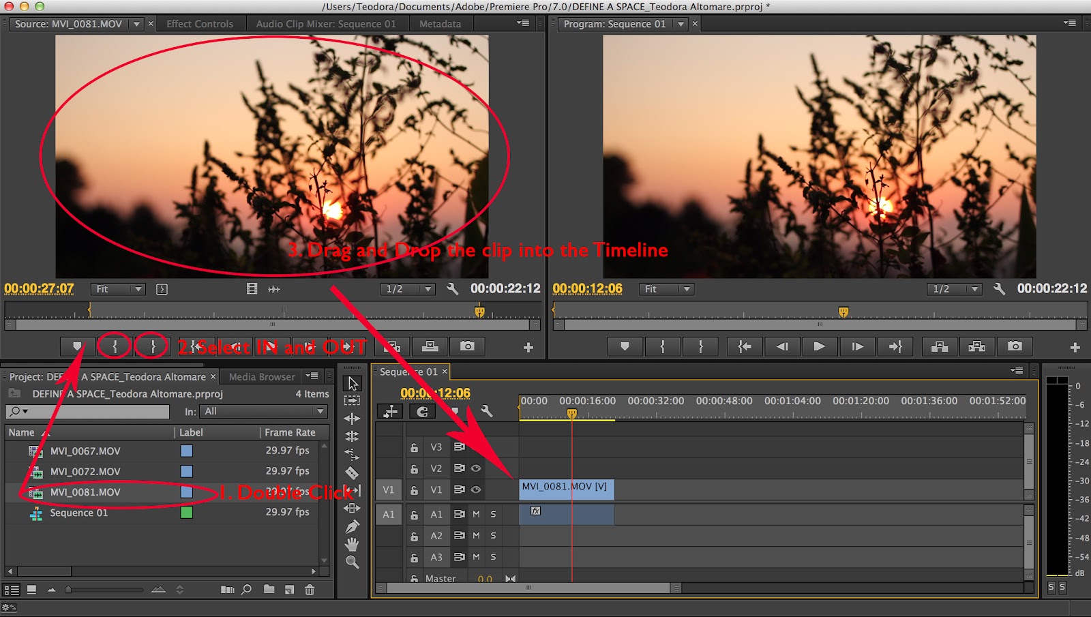
Task: Open Source monitor button editor plus
Action: tap(528, 348)
